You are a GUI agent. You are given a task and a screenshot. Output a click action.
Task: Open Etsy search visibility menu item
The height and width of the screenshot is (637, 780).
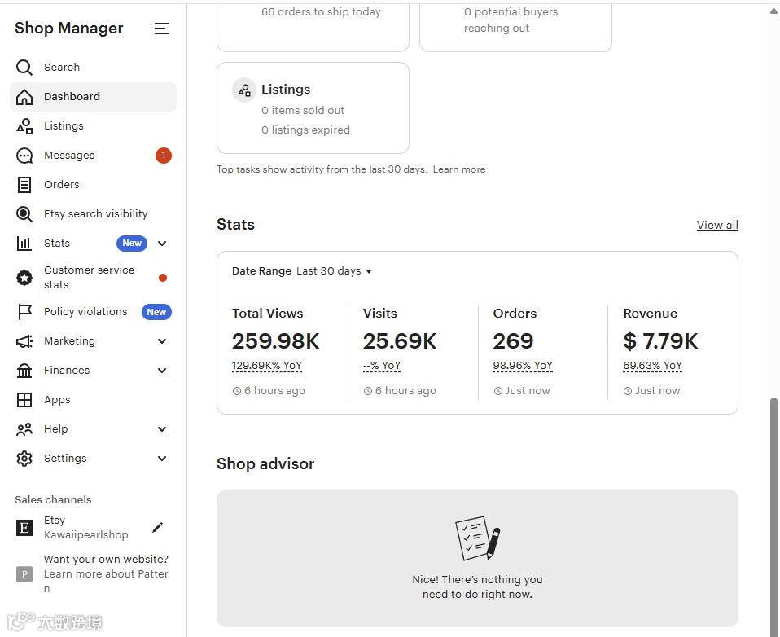95,214
